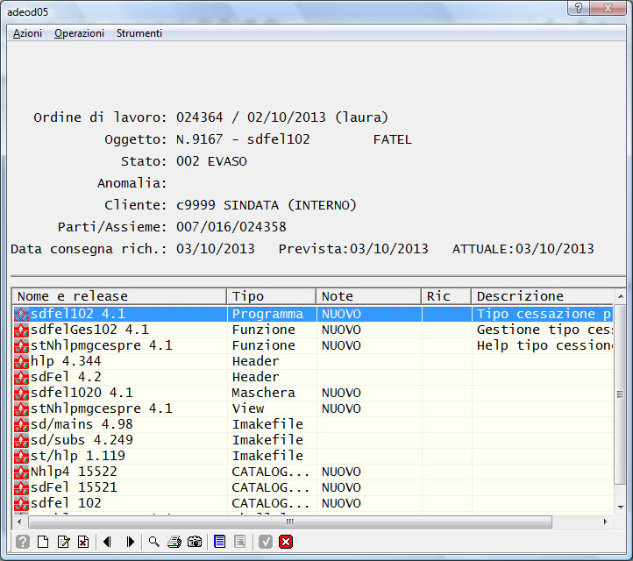Open the Azioni menu

point(27,33)
